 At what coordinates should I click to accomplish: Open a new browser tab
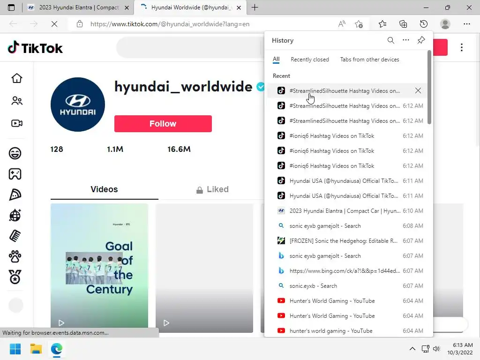(255, 7)
